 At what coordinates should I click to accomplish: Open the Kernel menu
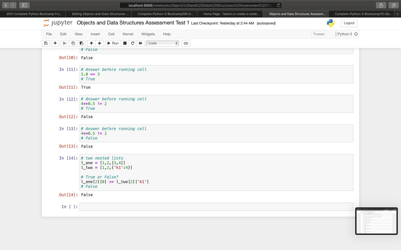pos(128,34)
